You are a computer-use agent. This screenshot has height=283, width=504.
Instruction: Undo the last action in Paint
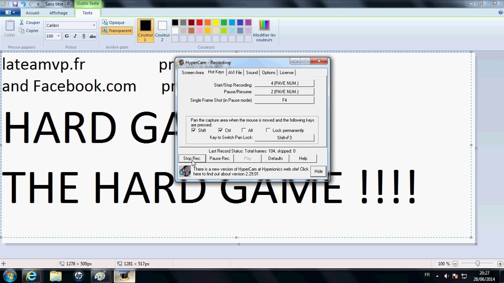(x=23, y=4)
